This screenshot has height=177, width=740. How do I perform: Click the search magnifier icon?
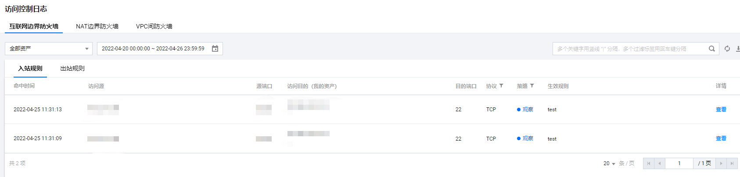712,49
